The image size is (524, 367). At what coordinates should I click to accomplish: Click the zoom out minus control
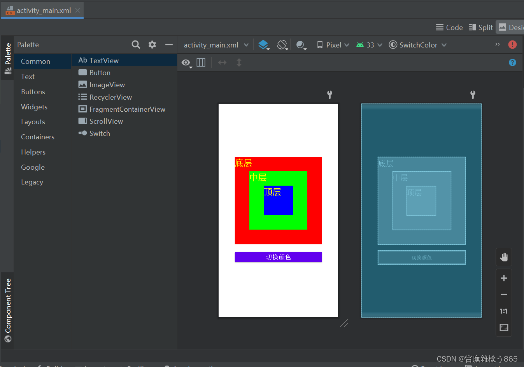(503, 295)
